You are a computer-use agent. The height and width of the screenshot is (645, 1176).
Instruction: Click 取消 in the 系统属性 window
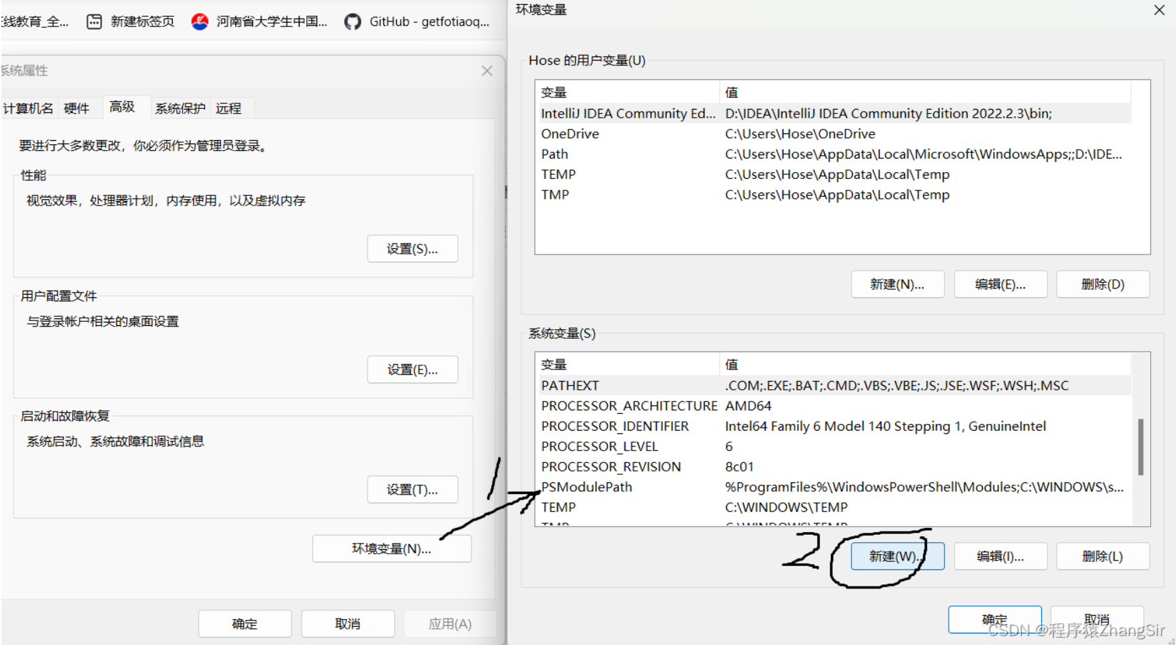[348, 624]
